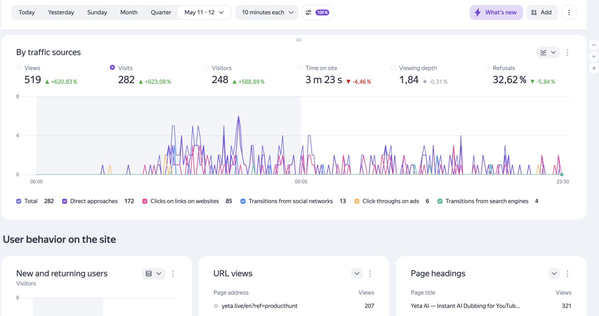
Task: Select the Month period
Action: pos(129,12)
